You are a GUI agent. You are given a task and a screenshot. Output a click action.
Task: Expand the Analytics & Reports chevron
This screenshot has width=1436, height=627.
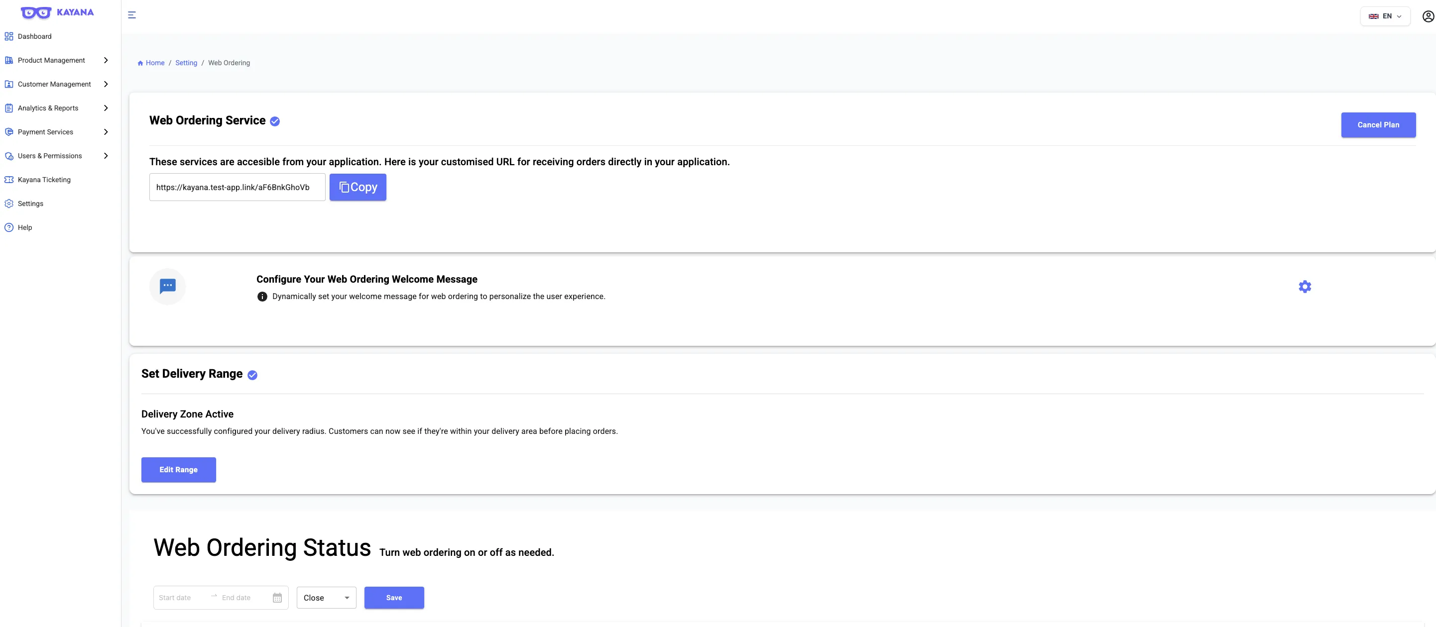coord(106,108)
